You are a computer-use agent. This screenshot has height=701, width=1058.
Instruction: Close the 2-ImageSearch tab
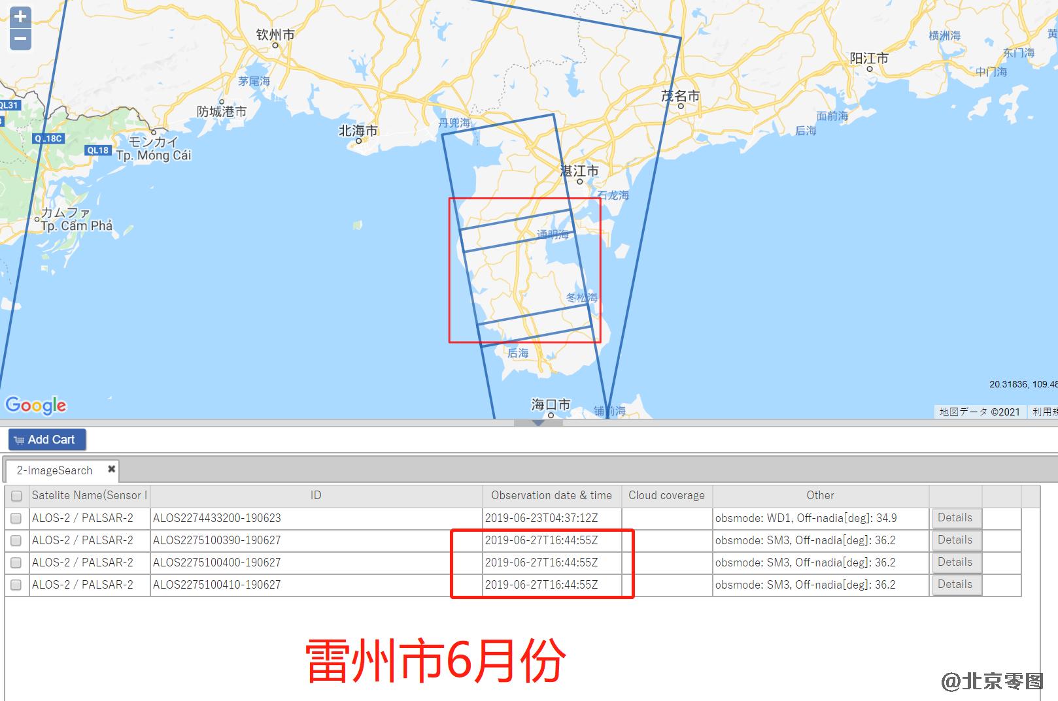[112, 469]
